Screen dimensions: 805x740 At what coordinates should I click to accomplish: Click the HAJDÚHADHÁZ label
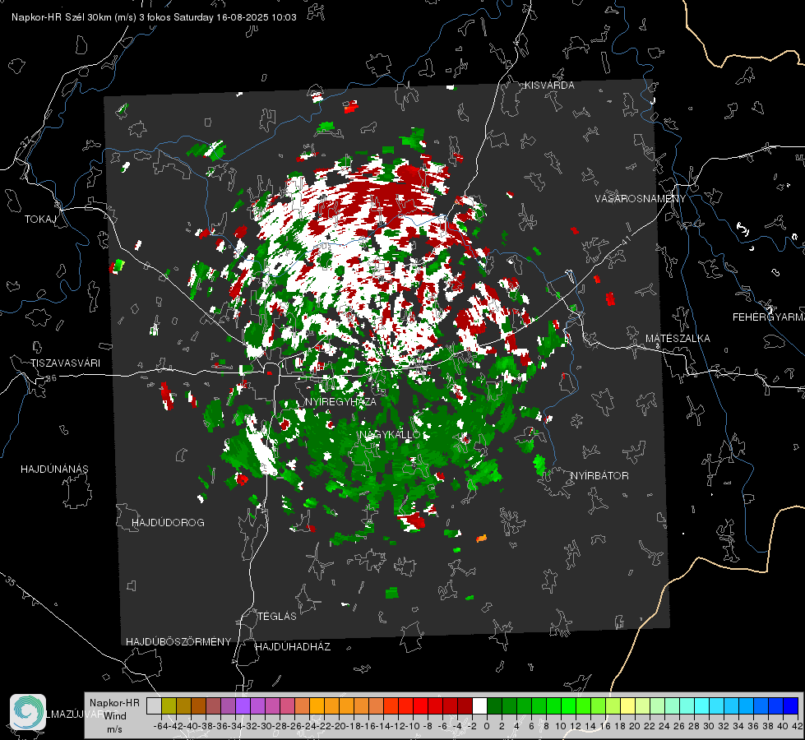(293, 646)
